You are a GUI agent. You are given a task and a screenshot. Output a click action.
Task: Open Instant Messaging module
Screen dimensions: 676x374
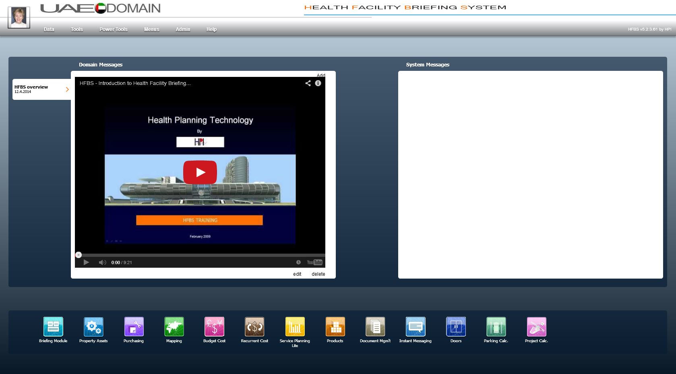(x=416, y=326)
